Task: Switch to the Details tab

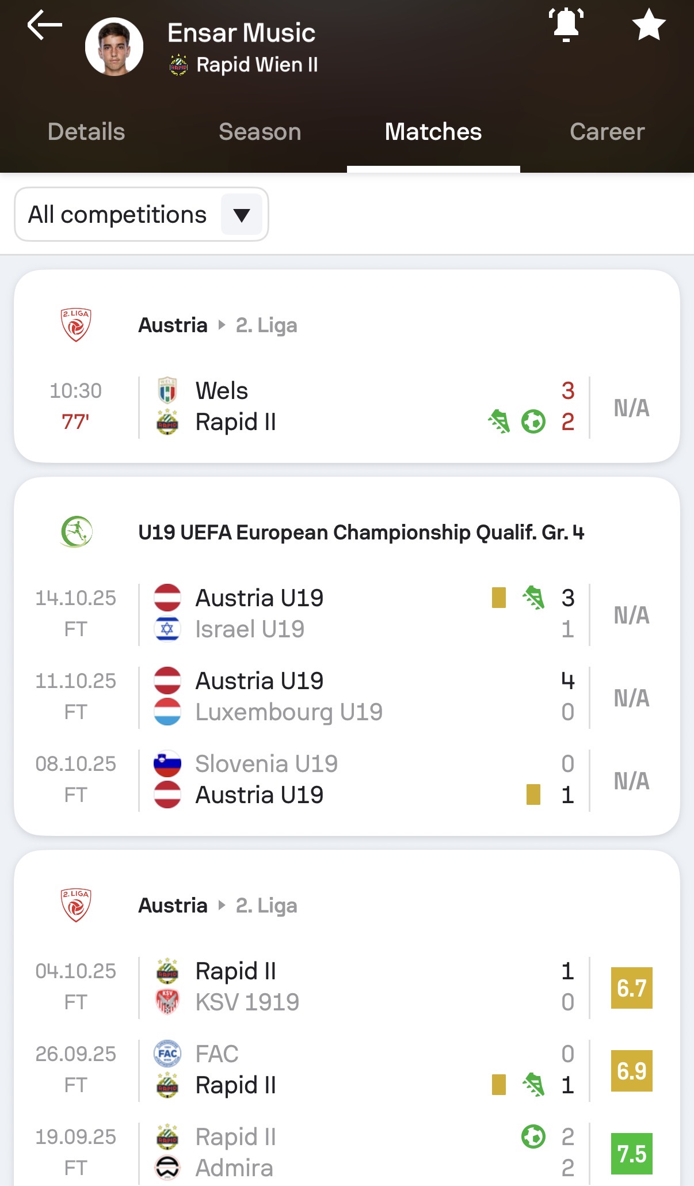Action: coord(86,132)
